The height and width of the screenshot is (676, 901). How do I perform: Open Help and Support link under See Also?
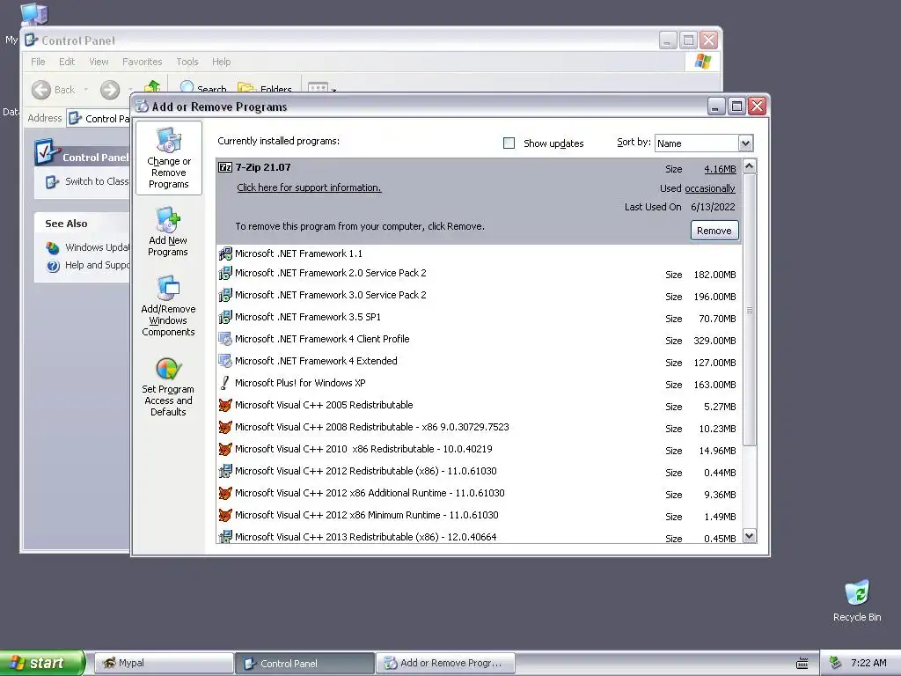coord(97,265)
